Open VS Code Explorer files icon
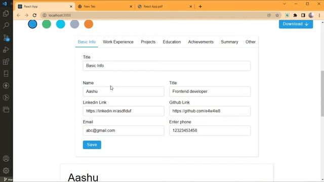 click(6, 14)
